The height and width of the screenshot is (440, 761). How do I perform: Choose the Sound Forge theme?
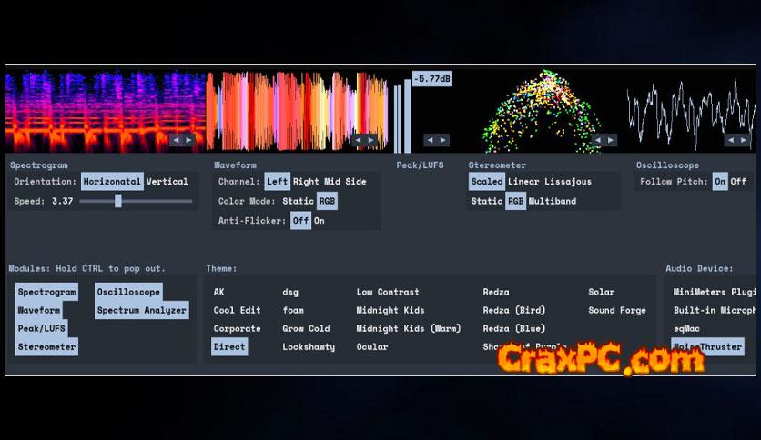tap(617, 310)
